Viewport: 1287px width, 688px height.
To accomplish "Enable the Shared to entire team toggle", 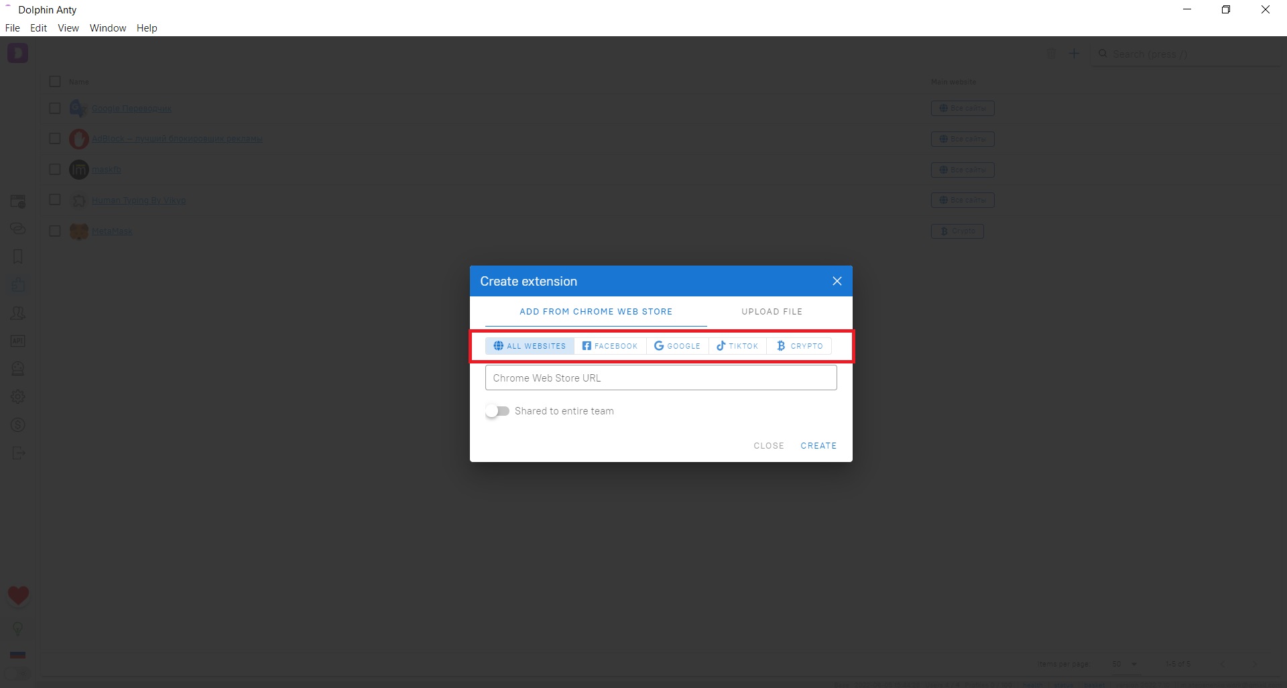I will coord(497,410).
